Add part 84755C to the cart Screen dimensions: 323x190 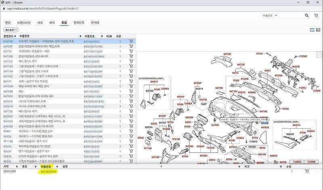131,96
